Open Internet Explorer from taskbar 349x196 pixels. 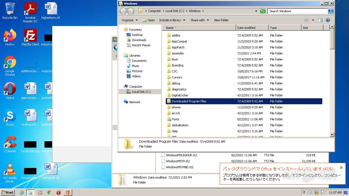tap(22, 192)
